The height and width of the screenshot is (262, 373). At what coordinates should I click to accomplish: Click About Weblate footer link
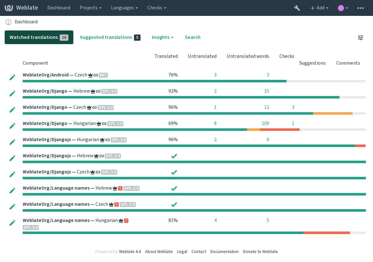(159, 252)
